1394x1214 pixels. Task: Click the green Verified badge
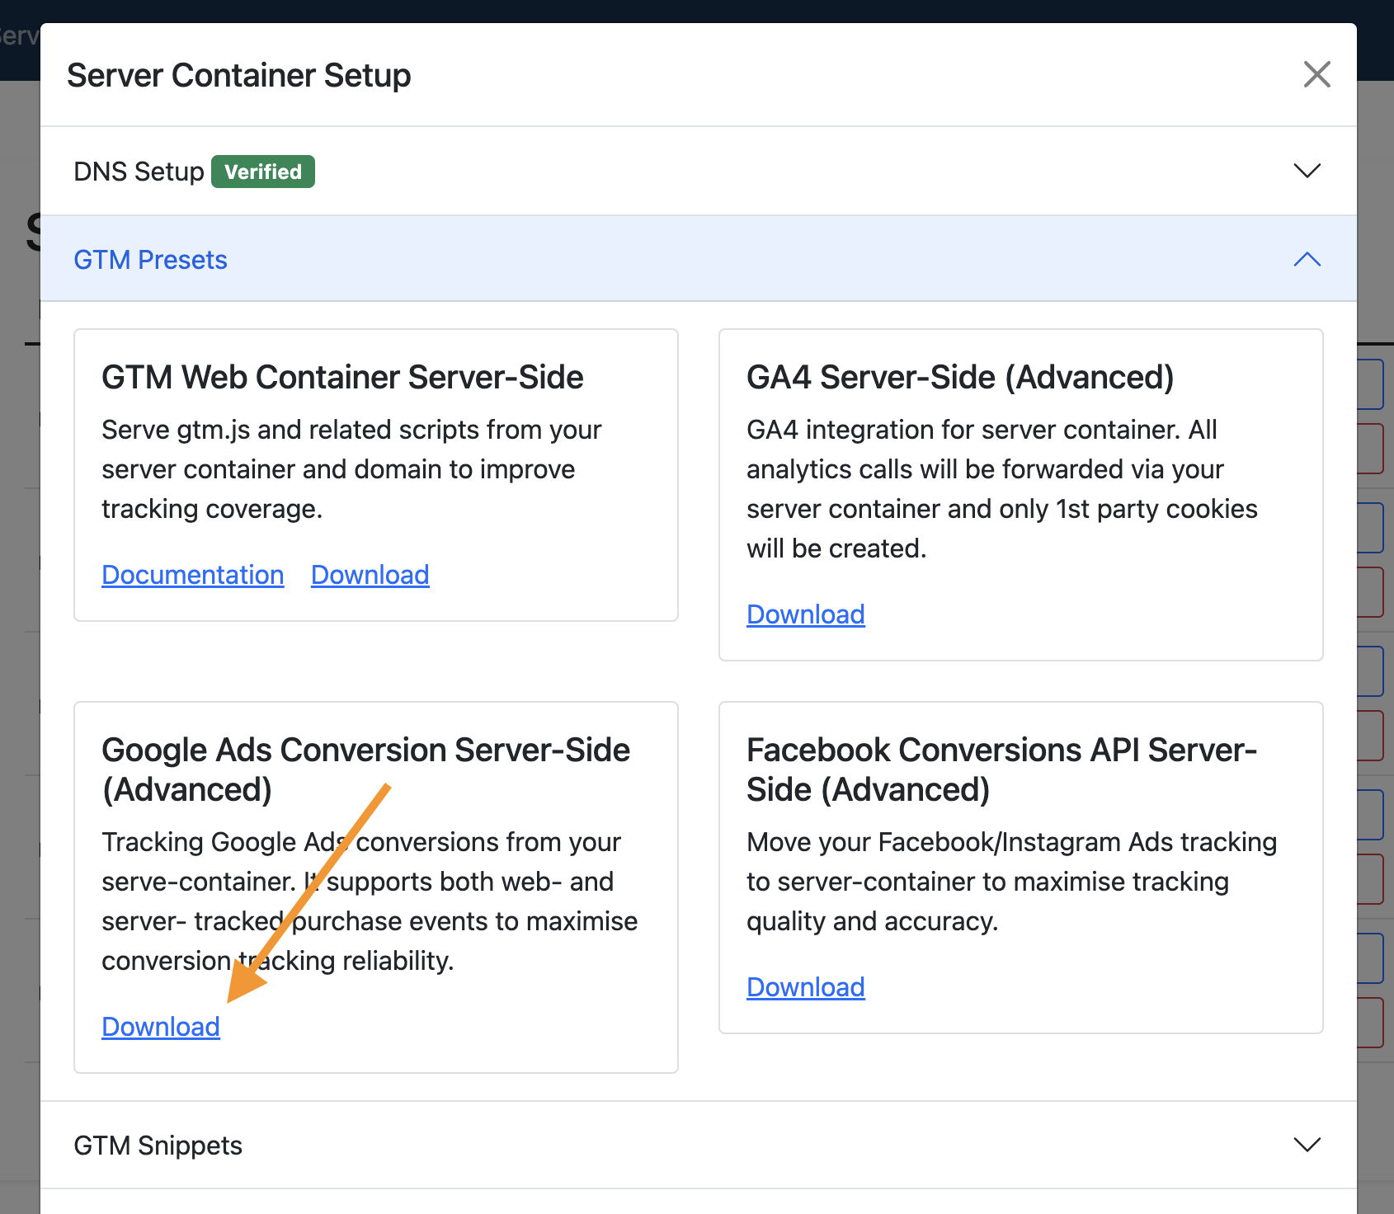pyautogui.click(x=263, y=172)
